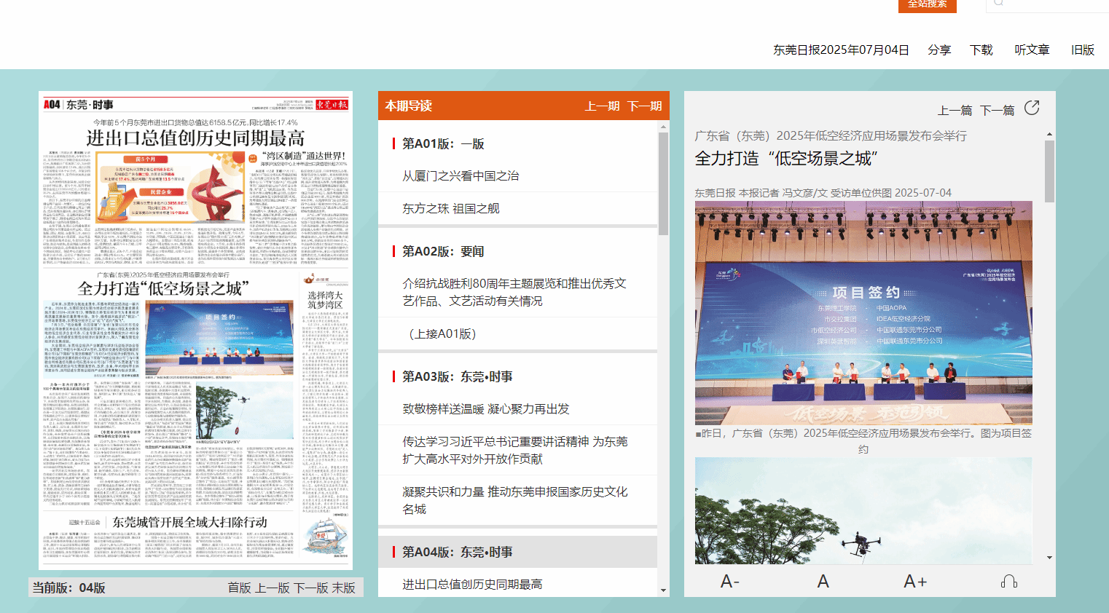
Task: Go to 下一期 in the guide header
Action: click(644, 106)
